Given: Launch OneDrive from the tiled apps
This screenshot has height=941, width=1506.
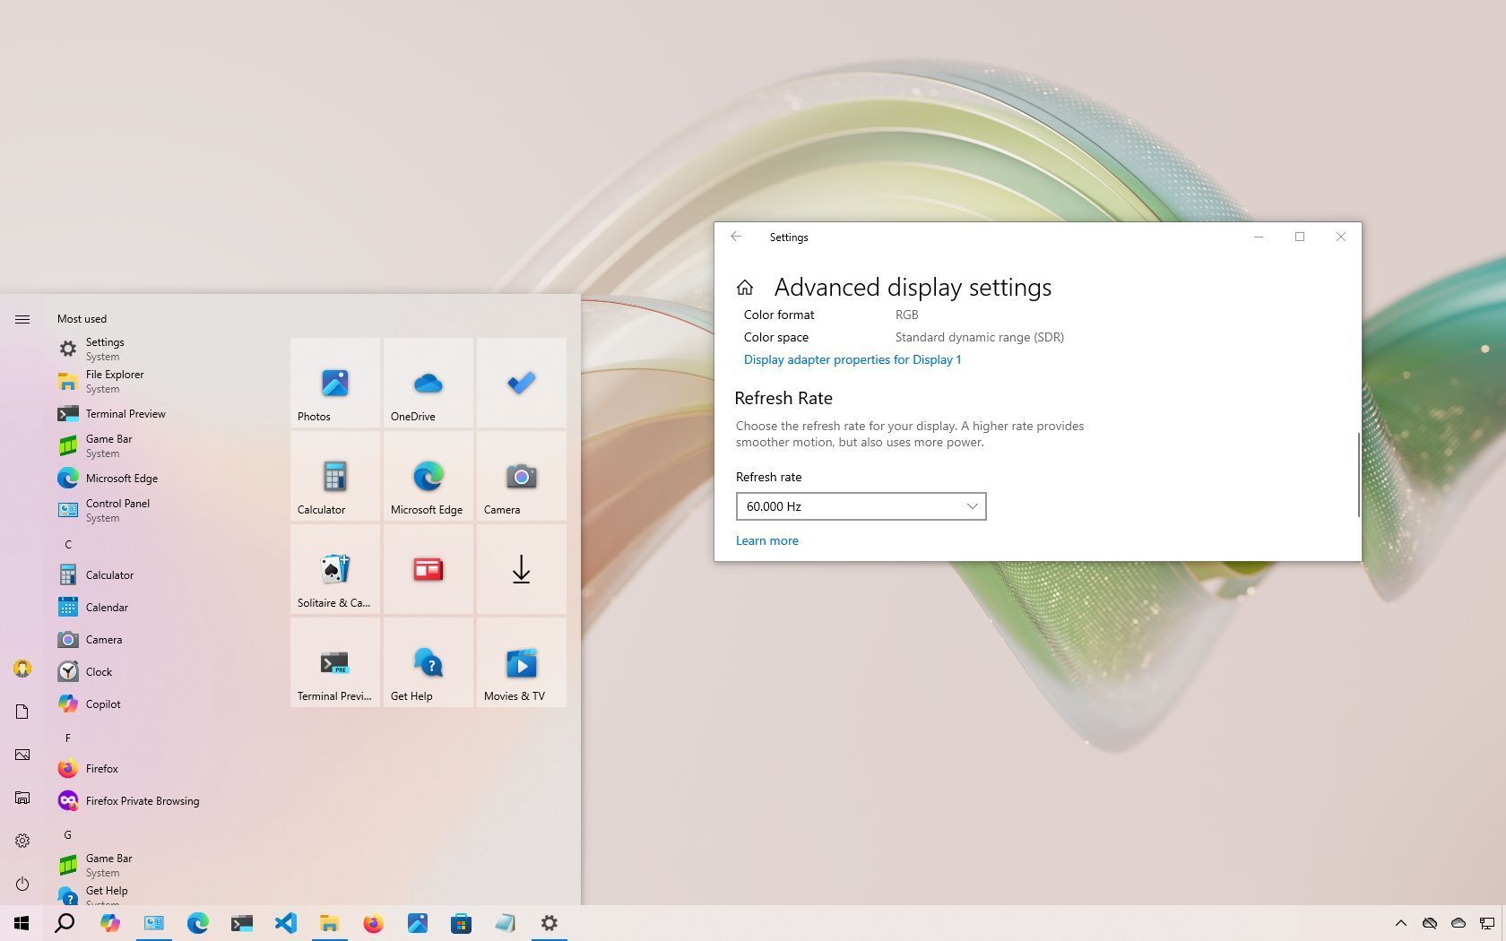Looking at the screenshot, I should tap(428, 384).
